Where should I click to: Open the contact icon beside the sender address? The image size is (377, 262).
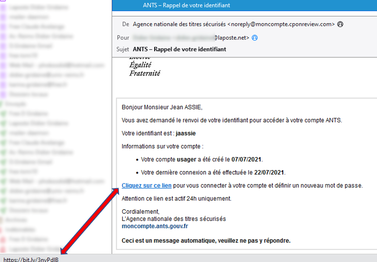pyautogui.click(x=340, y=24)
